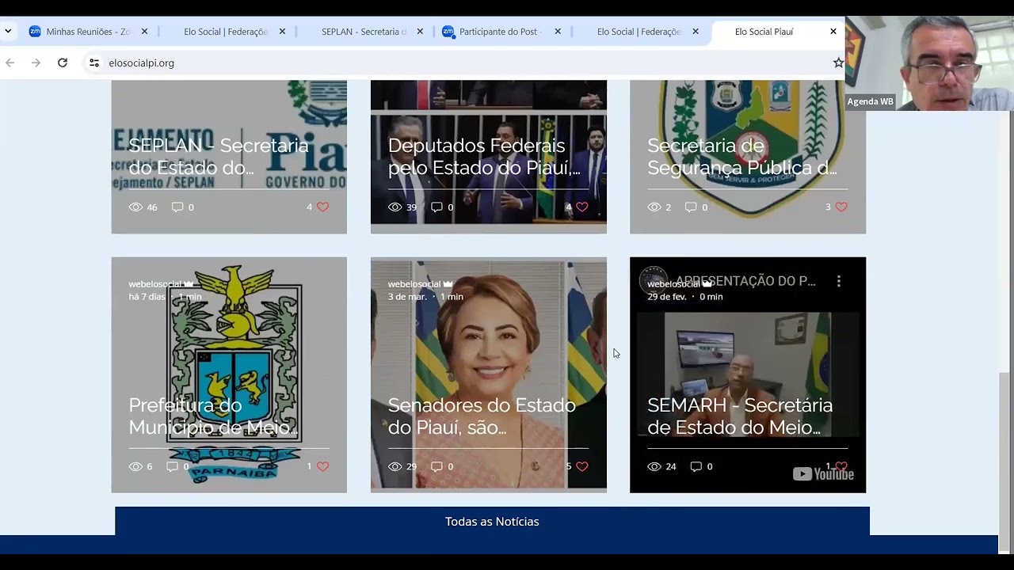1014x570 pixels.
Task: Click views eye icon on SEMARH post
Action: [x=654, y=466]
